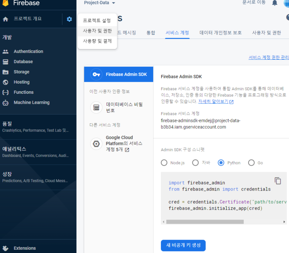Click the code snippet horizontal scrollbar thumb
Image resolution: width=289 pixels, height=253 pixels.
[205, 222]
